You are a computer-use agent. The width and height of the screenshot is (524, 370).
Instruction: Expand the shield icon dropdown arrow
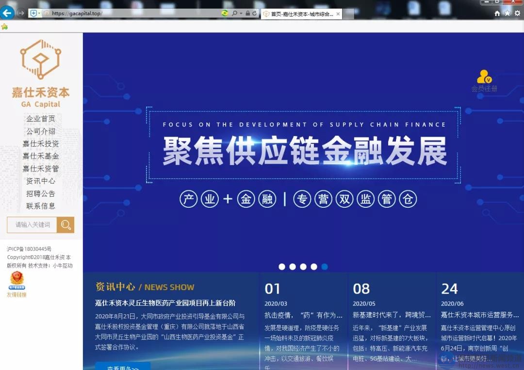point(39,14)
